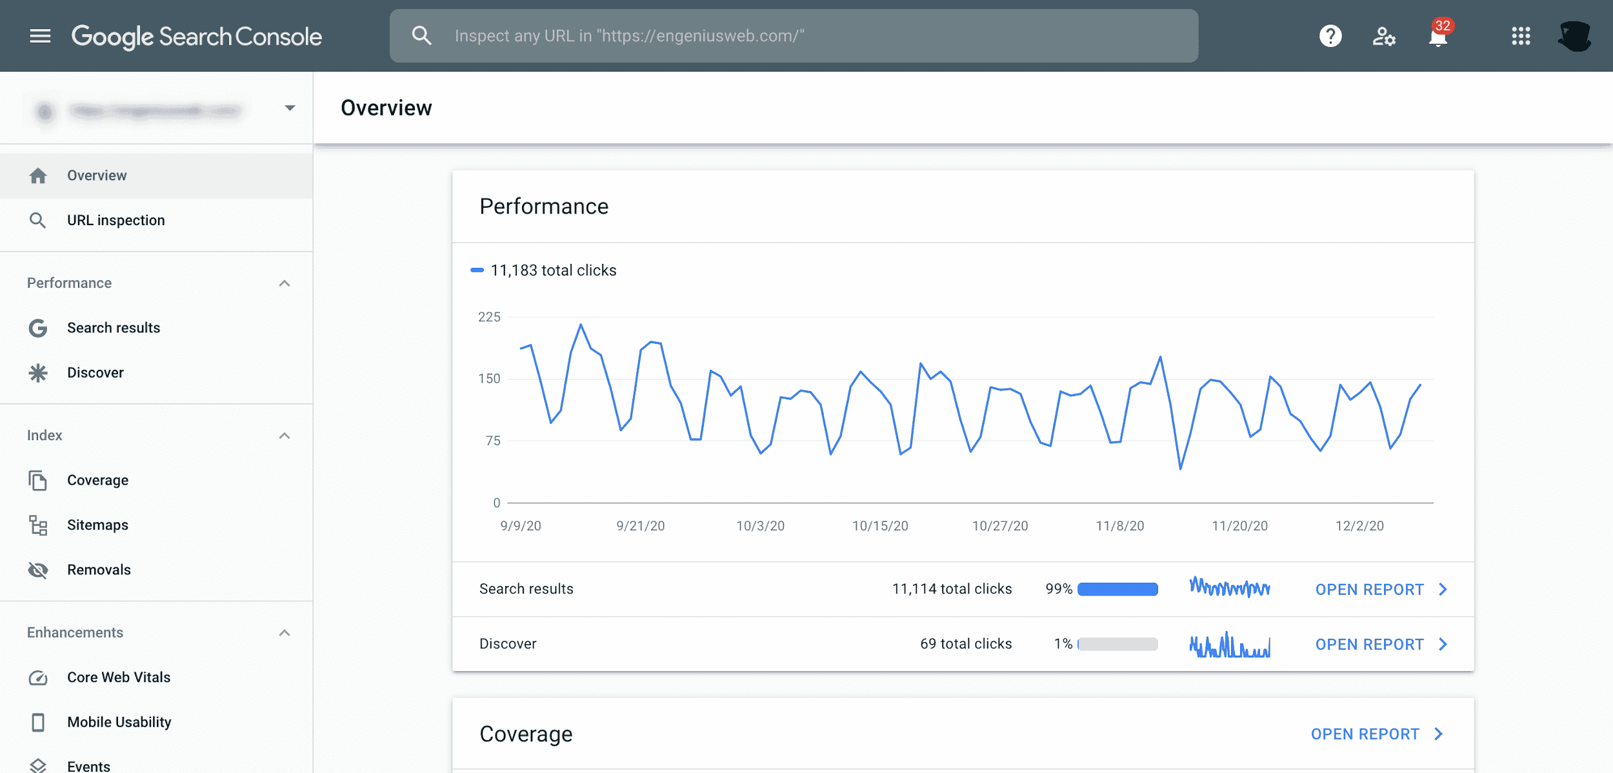Select the Discover report in sidebar
This screenshot has width=1613, height=773.
coord(95,372)
